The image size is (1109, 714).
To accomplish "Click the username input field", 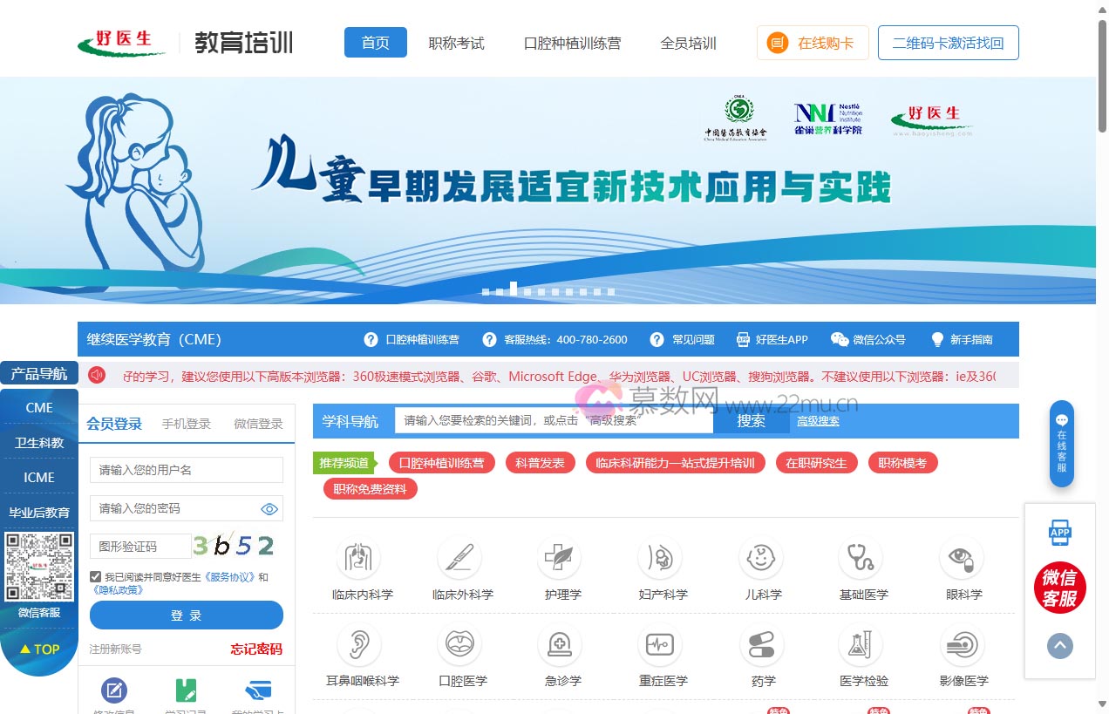I will 186,470.
